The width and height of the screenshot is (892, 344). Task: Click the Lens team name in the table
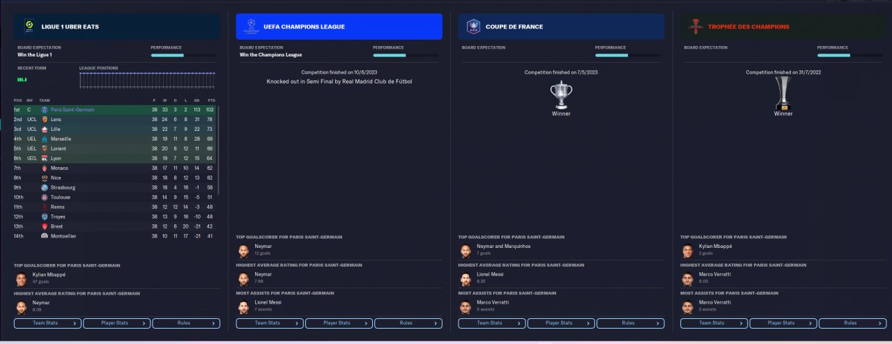click(x=56, y=119)
